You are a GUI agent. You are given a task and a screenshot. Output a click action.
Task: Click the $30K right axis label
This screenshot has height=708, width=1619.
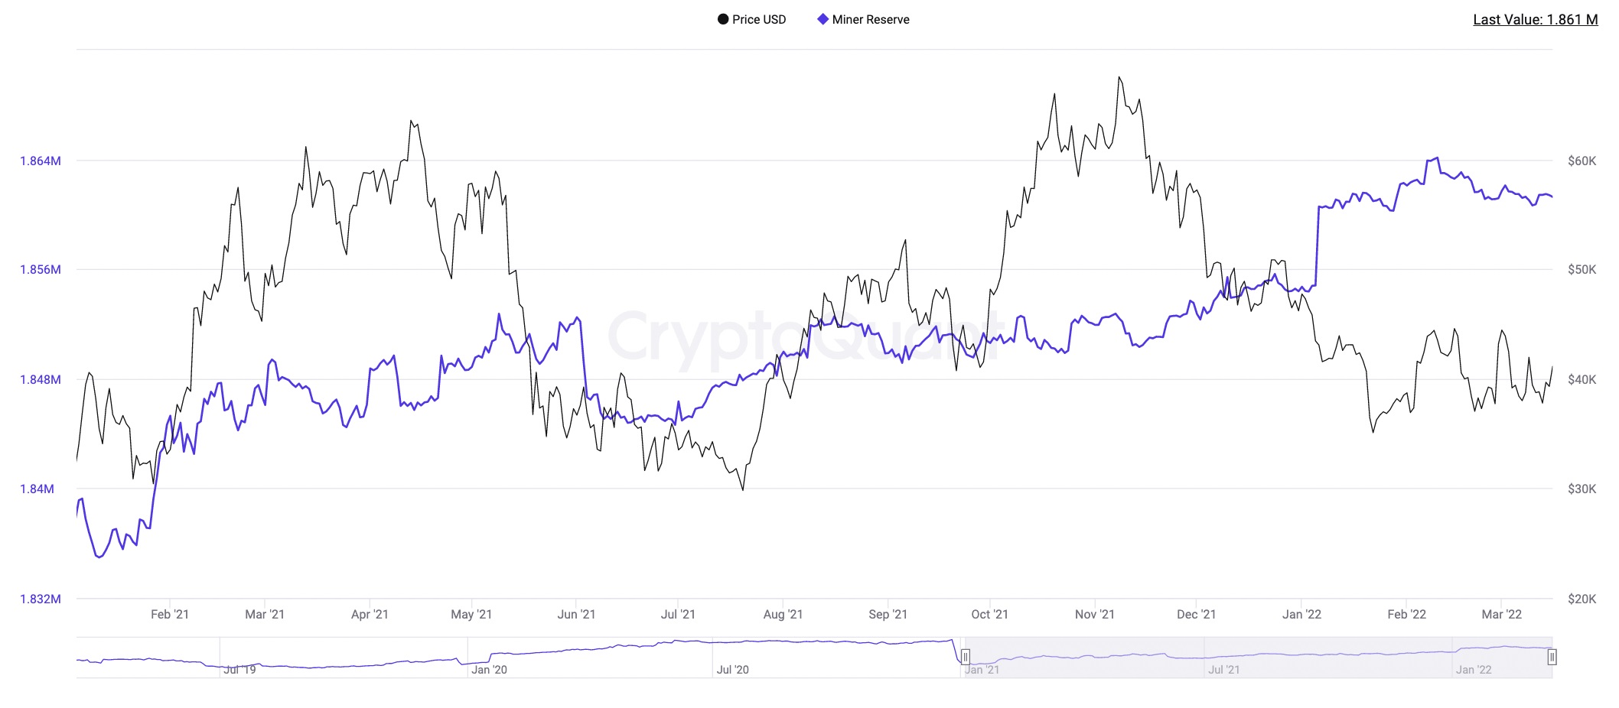coord(1582,489)
